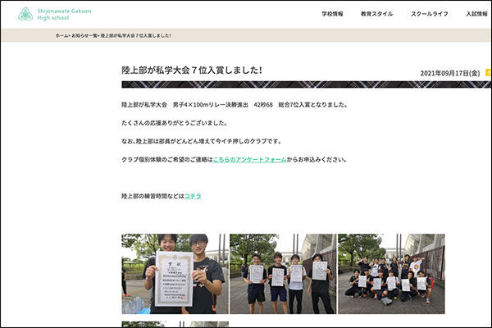
Task: Open the コチラ practice time link
Action: coord(193,196)
